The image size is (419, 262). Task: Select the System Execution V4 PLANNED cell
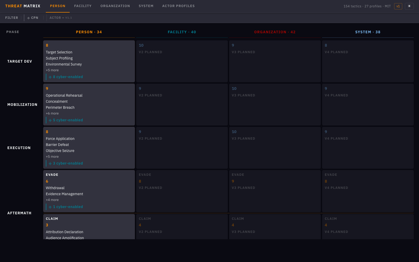(x=368, y=148)
